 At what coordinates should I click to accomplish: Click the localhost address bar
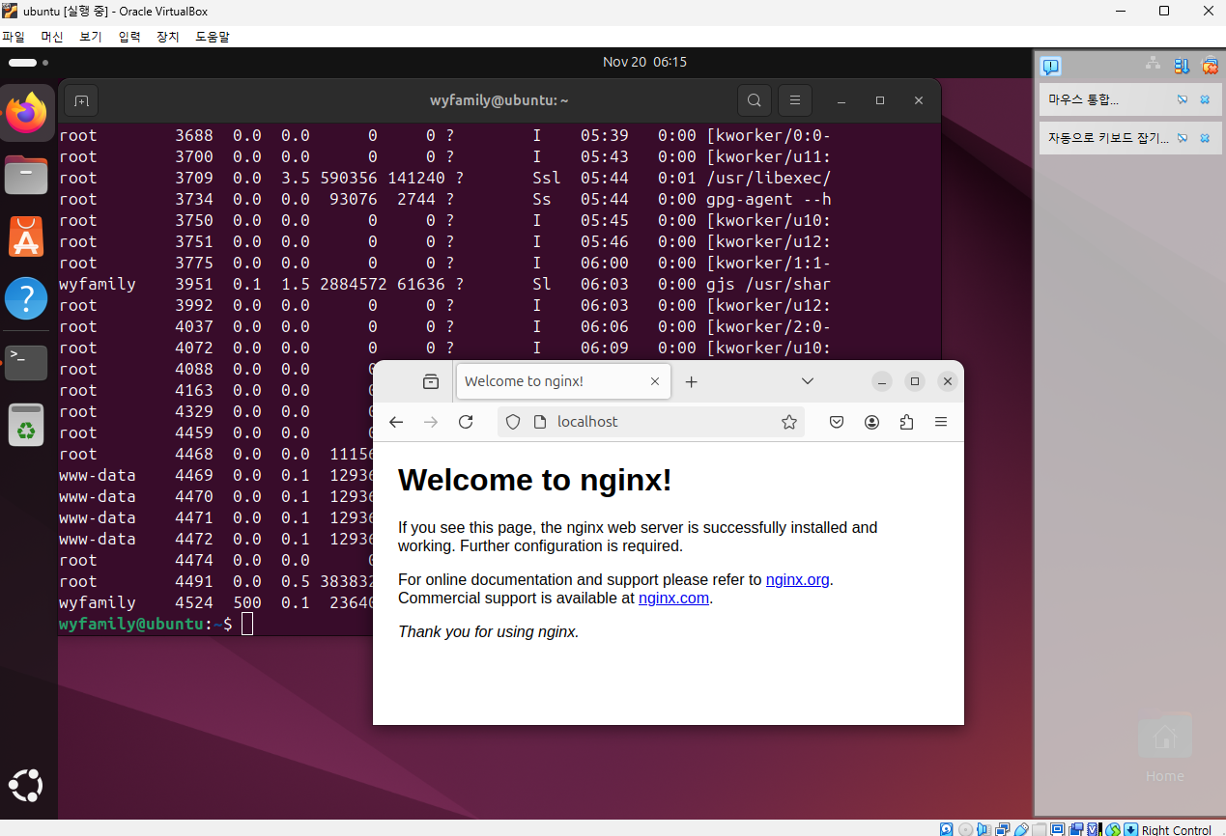[652, 422]
